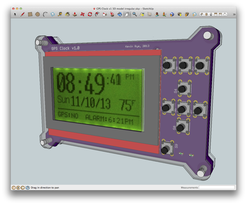Switch to the Orbit tool
This screenshot has height=205, width=247.
120,14
